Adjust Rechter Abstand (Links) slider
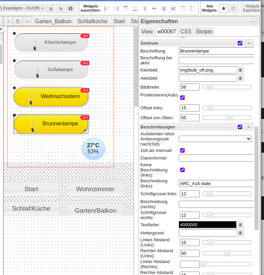This screenshot has height=275, width=264. pyautogui.click(x=227, y=253)
